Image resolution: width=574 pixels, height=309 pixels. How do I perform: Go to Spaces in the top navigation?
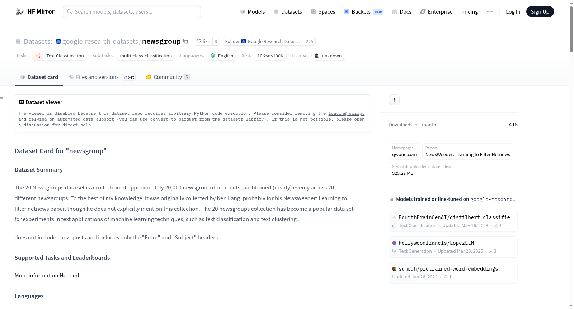[323, 12]
